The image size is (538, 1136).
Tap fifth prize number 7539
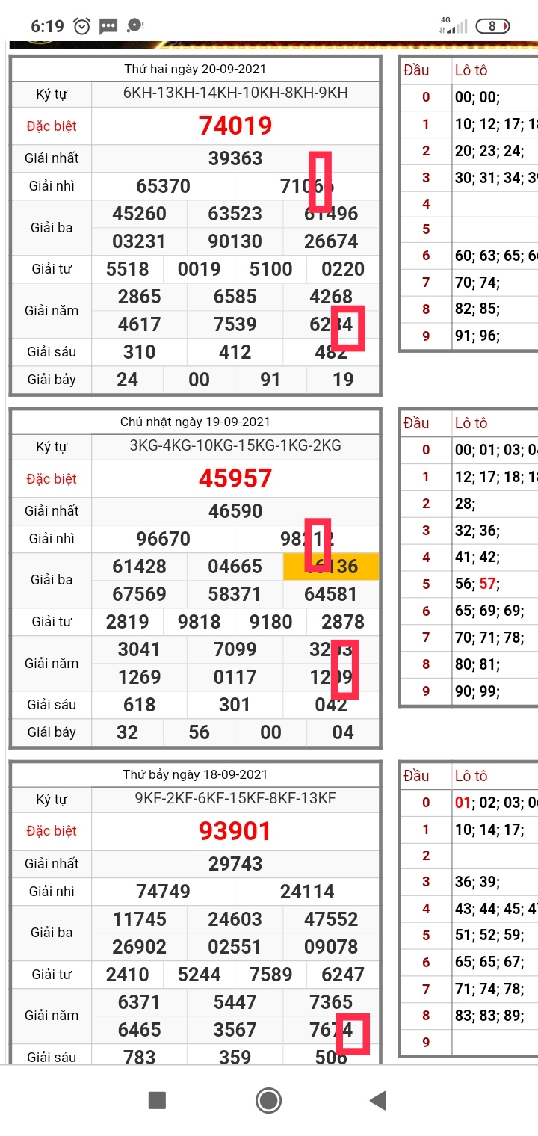point(235,324)
